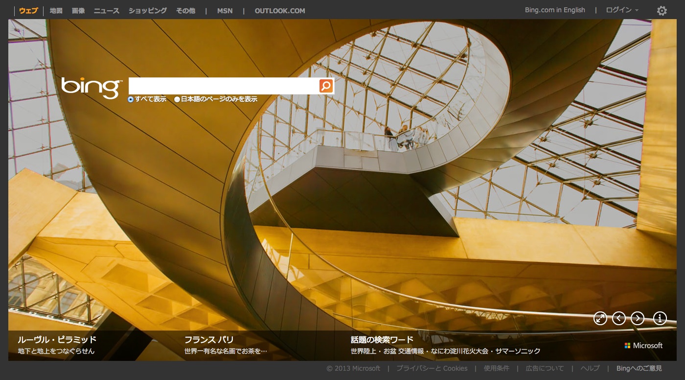The image size is (685, 380).
Task: Click the プライバシーと Cookies footer link
Action: pyautogui.click(x=432, y=368)
